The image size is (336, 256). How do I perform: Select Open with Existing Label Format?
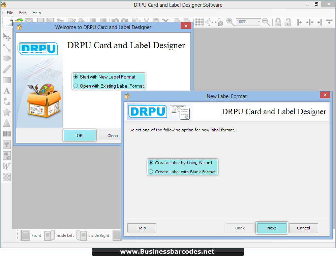109,86
